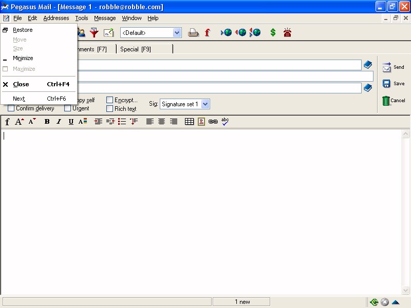Click the middle subject input field
This screenshot has height=308, width=411.
pos(225,76)
